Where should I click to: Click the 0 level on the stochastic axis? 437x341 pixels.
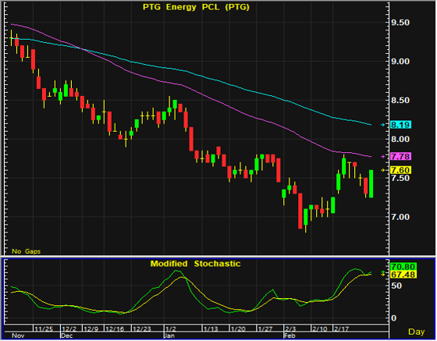393,318
